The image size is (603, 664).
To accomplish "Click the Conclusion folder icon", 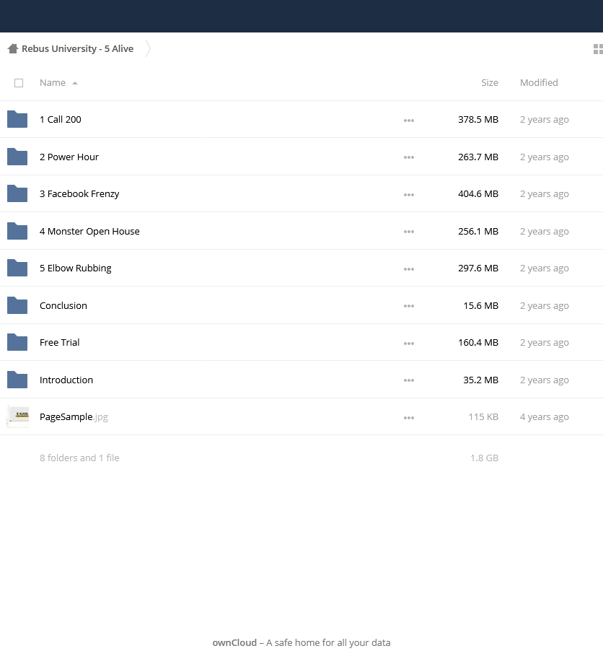I will [x=17, y=306].
